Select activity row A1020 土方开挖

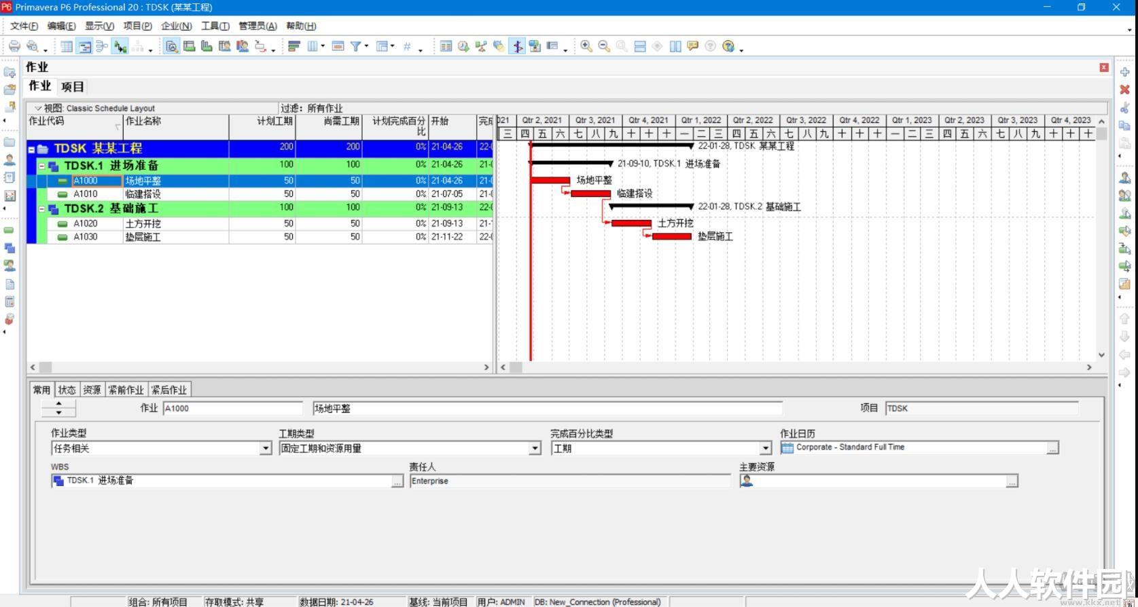[260, 223]
